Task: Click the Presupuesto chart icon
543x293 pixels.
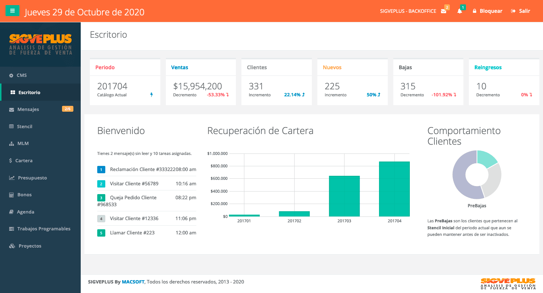Action: (12, 178)
